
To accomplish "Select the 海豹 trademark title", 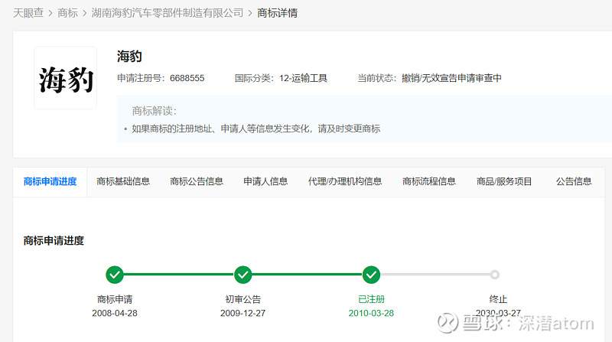I will 129,57.
